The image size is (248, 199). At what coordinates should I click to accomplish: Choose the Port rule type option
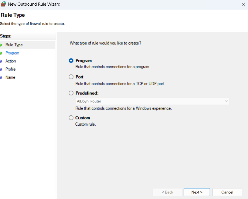tap(71, 77)
